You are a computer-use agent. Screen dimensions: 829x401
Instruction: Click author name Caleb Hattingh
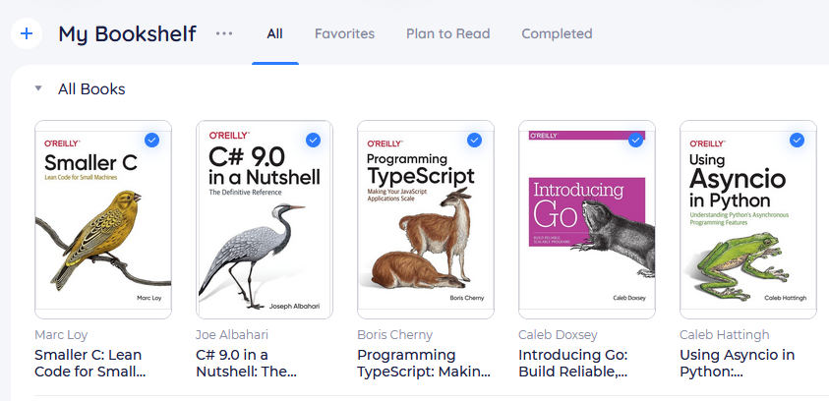coord(725,335)
